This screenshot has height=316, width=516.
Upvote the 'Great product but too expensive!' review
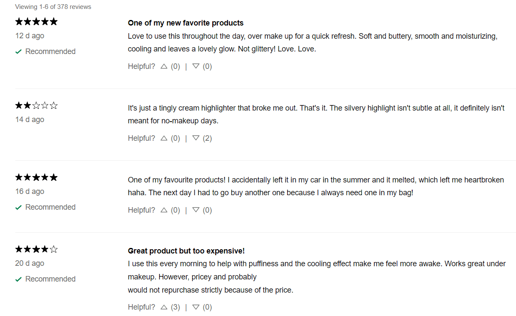click(x=164, y=307)
